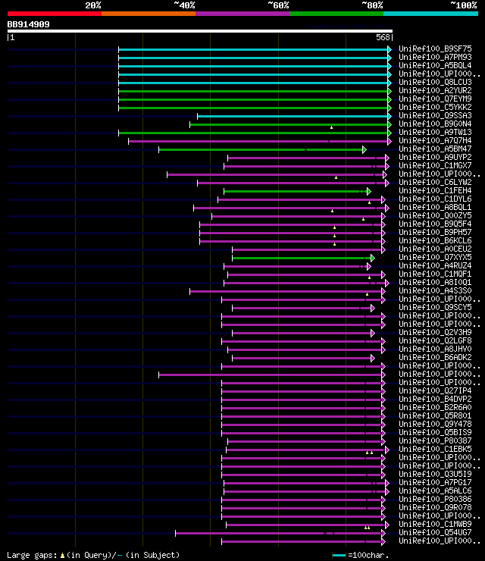Select the UniRef100_A7PG17 label

(x=435, y=483)
